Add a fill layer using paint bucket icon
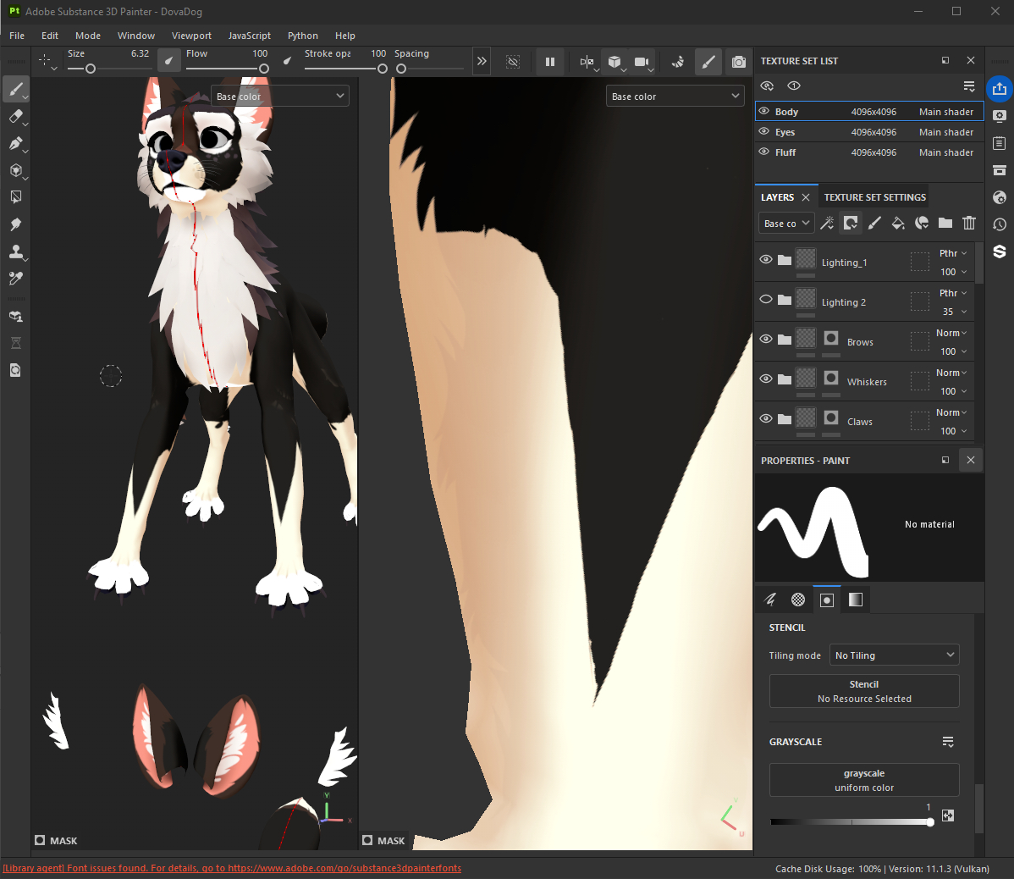 pyautogui.click(x=898, y=224)
